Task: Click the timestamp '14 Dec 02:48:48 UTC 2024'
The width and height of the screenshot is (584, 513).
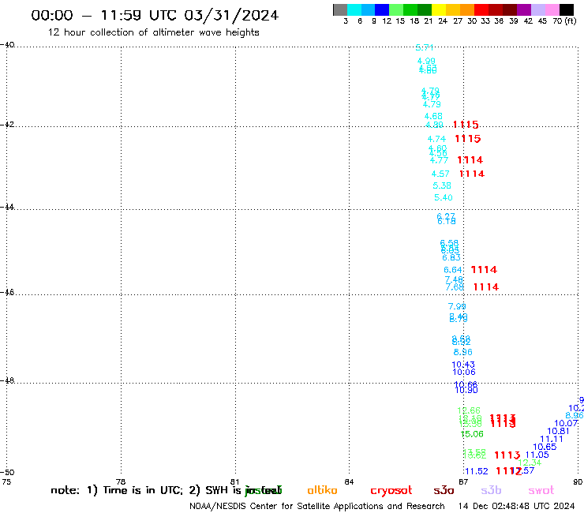Action: (x=517, y=507)
